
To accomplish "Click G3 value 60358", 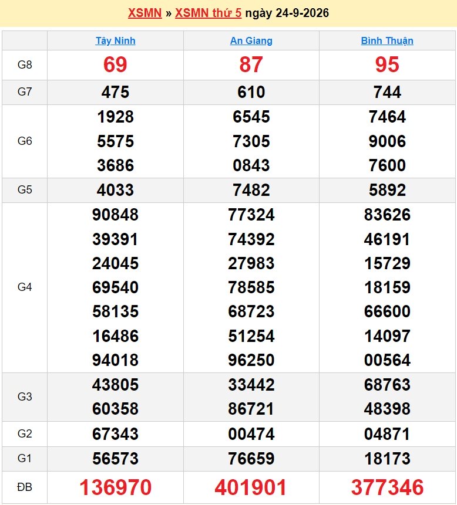I will tap(116, 409).
